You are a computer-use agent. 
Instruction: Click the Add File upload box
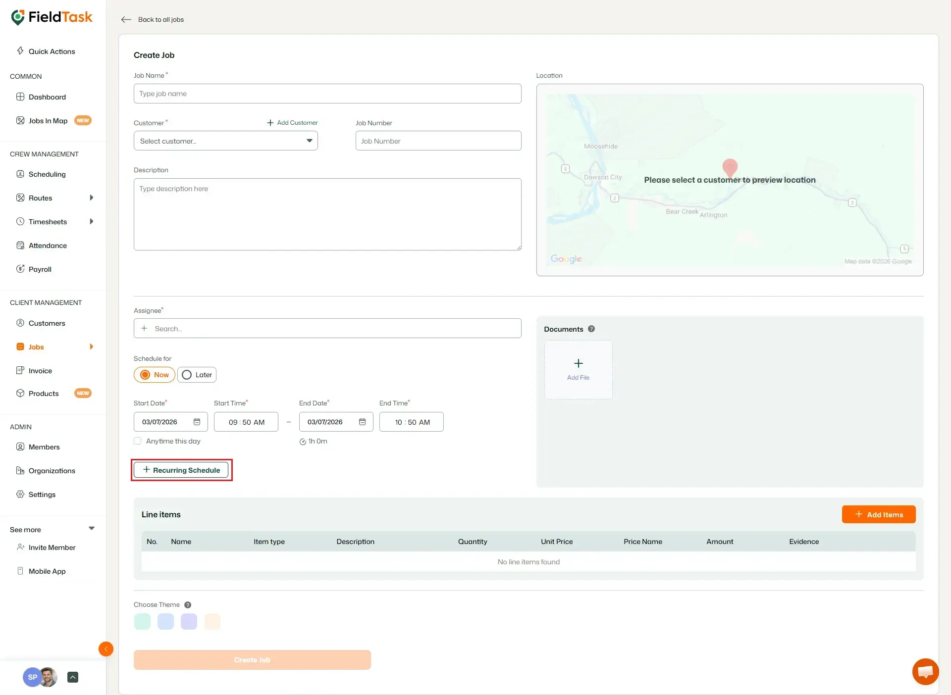579,369
